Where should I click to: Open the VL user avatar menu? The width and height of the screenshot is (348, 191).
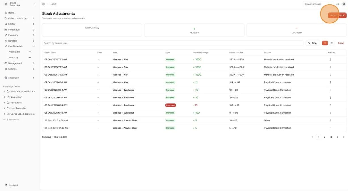344,4
